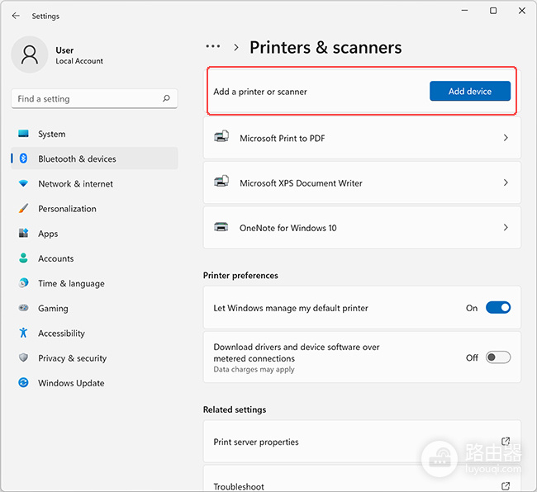The width and height of the screenshot is (537, 492).
Task: Expand Microsoft Print to PDF chevron
Action: tap(506, 138)
